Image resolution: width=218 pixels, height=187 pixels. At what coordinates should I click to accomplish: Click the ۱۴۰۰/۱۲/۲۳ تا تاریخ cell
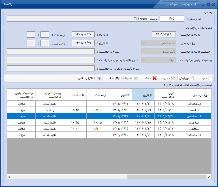(x=120, y=135)
